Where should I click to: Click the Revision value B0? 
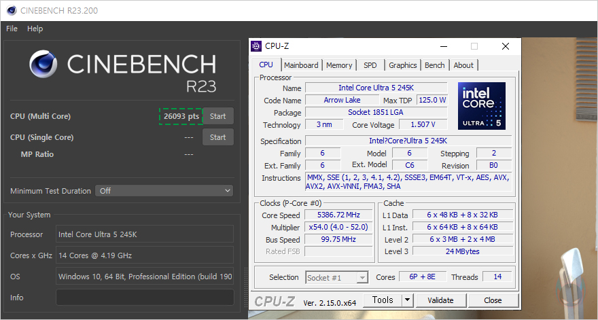[493, 165]
